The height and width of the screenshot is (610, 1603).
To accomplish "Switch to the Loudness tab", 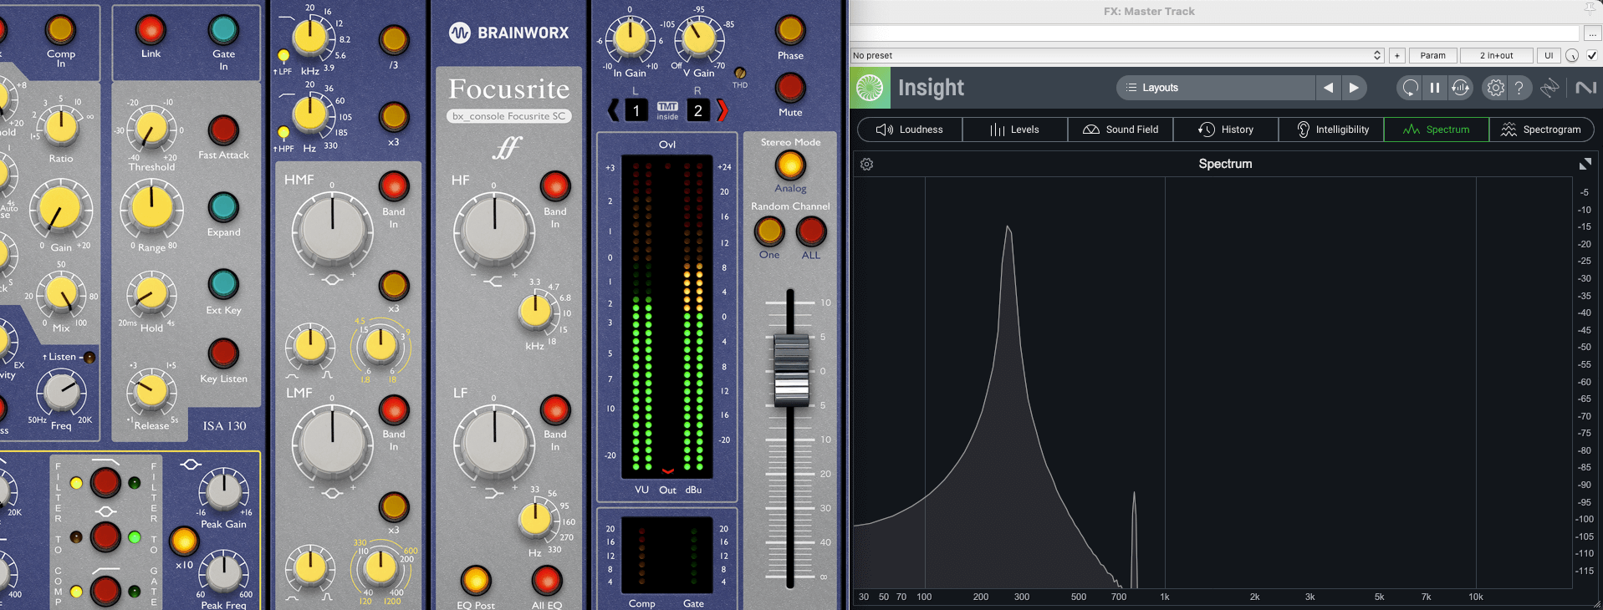I will (910, 130).
